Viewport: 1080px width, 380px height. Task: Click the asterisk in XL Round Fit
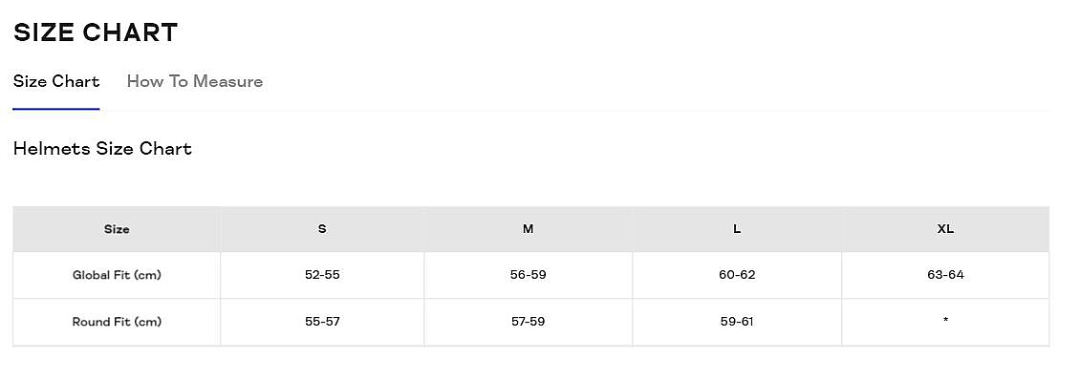(x=945, y=320)
